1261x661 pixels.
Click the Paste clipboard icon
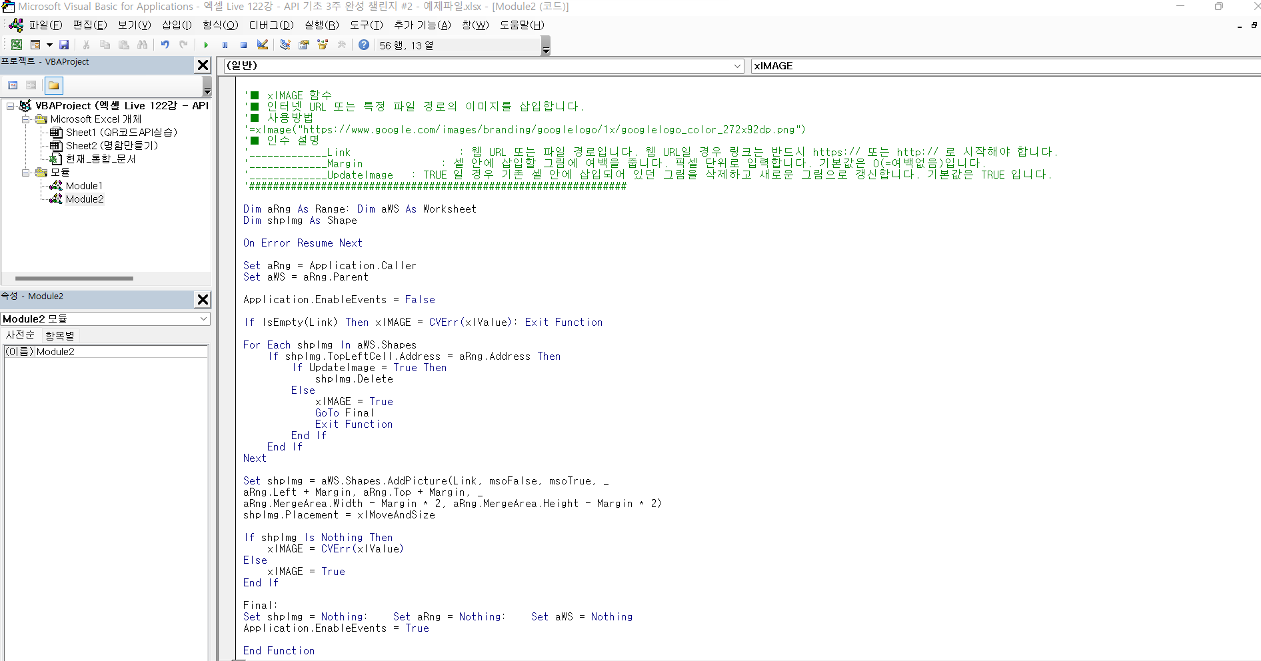tap(123, 45)
